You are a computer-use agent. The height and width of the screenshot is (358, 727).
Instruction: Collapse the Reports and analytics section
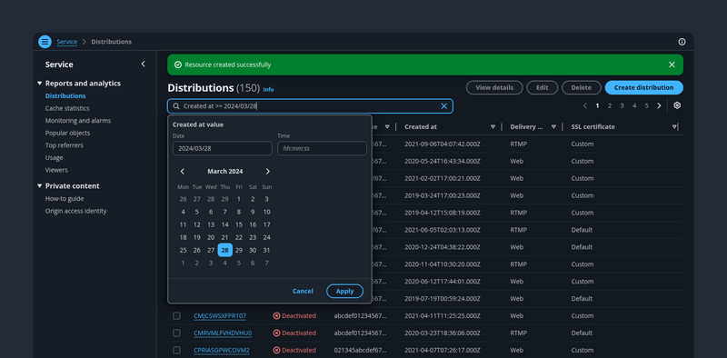tap(39, 84)
